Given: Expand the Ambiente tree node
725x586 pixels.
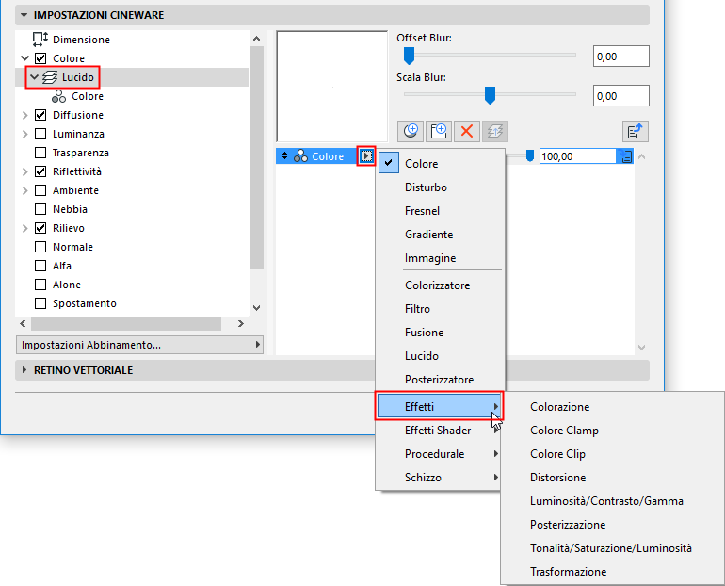Looking at the screenshot, I should click(25, 190).
